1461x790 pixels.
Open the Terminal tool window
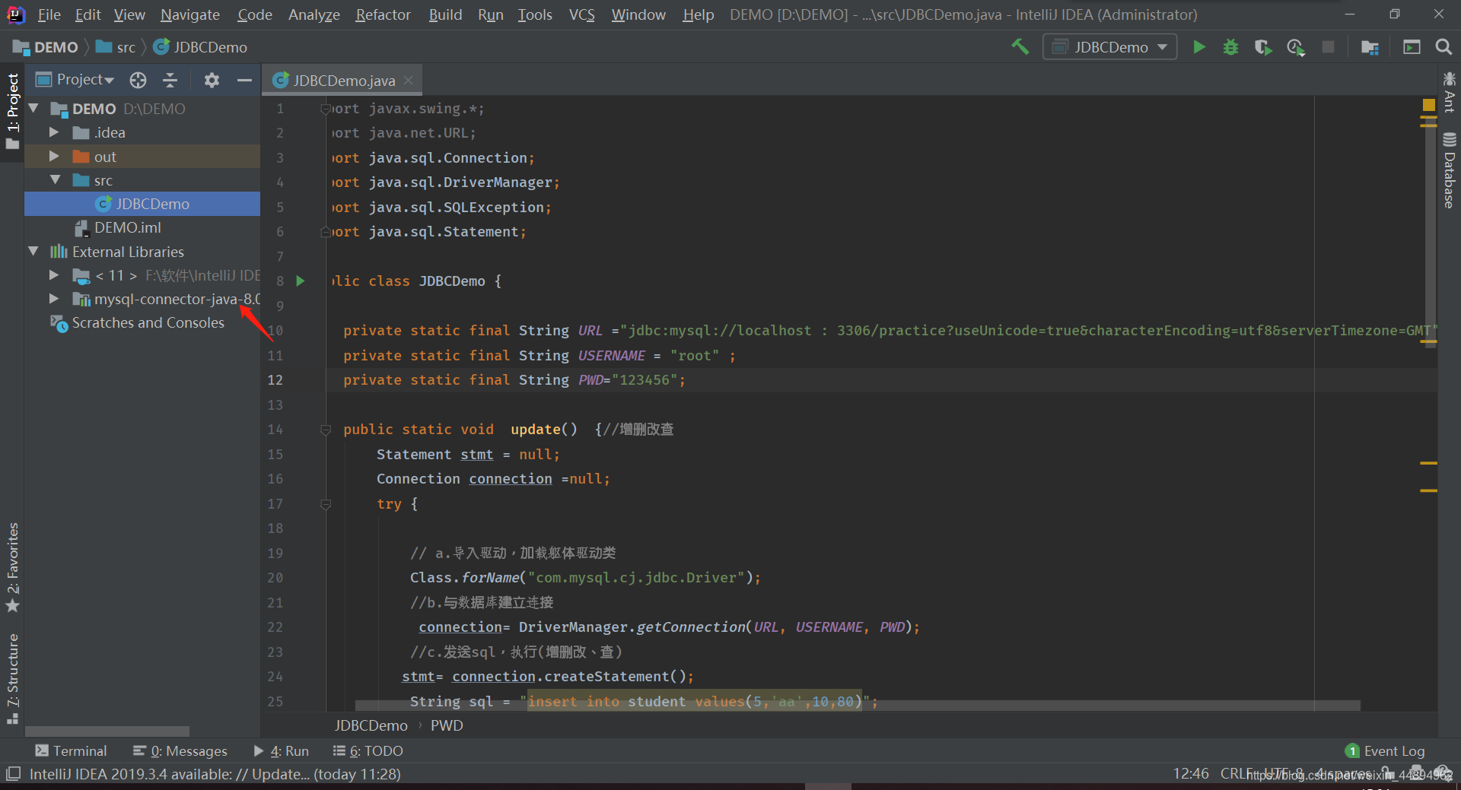coord(71,750)
